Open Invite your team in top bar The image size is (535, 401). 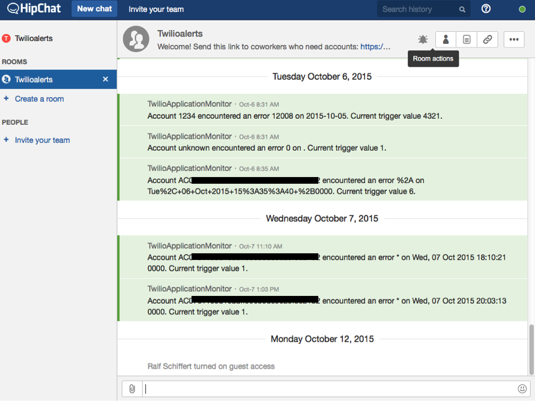(x=156, y=9)
